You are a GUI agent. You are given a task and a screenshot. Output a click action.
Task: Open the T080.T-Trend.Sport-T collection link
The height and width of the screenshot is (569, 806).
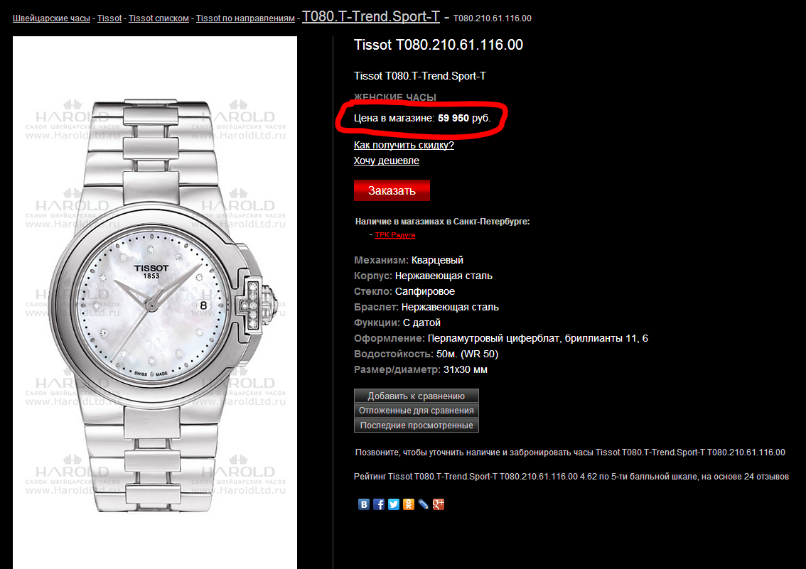point(370,16)
